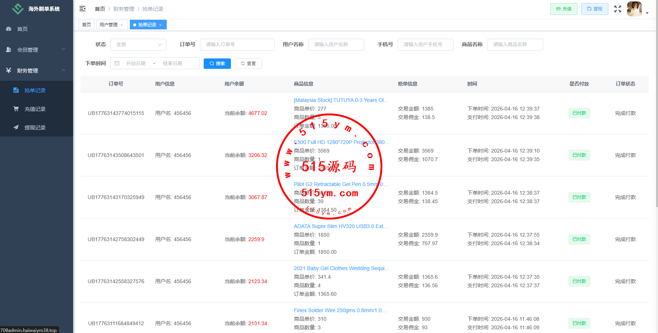The image size is (658, 333).
Task: Close the 用户管理 tab
Action: [x=122, y=25]
